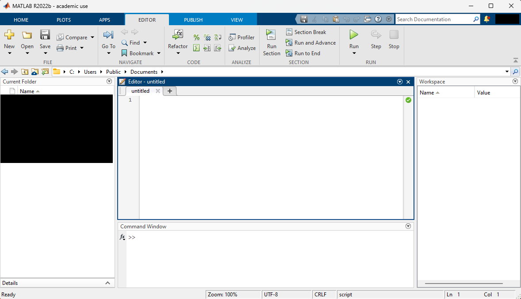The width and height of the screenshot is (521, 299).
Task: Open the Find dropdown arrow
Action: pyautogui.click(x=145, y=42)
